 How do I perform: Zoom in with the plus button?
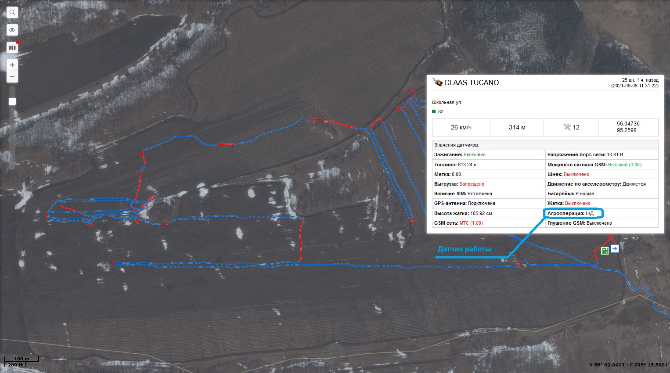click(12, 65)
